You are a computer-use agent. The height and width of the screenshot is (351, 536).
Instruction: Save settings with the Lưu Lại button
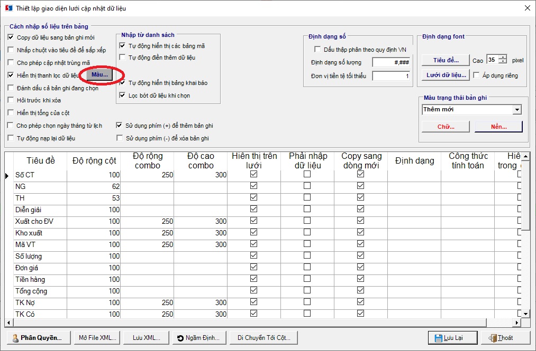tap(452, 338)
